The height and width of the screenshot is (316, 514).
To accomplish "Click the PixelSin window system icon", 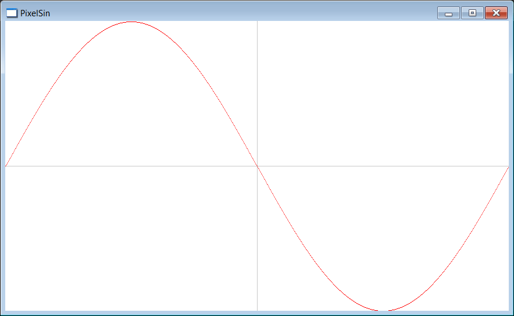I will (x=12, y=13).
